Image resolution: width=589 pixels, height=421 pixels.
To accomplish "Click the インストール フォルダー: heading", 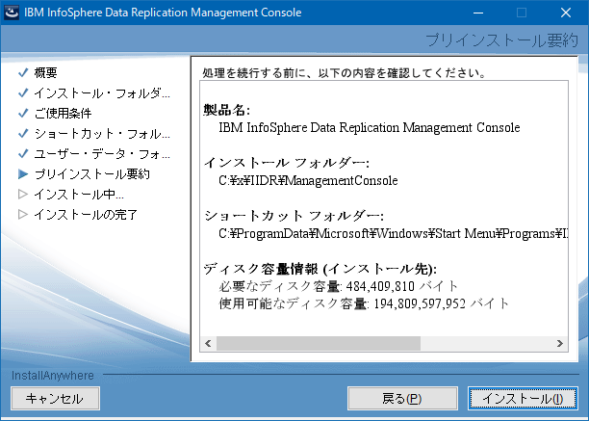I will 287,163.
